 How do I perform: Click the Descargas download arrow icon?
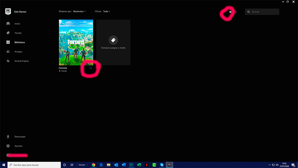(x=8, y=136)
